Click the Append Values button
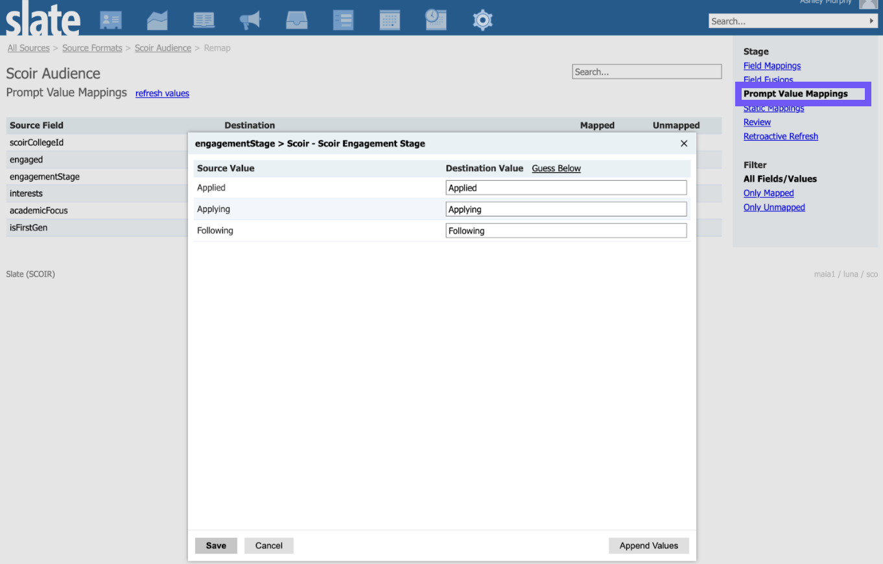883x564 pixels. pos(649,545)
